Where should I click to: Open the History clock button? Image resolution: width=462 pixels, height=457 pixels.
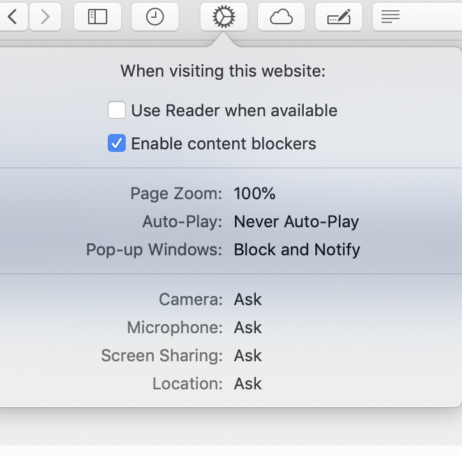pyautogui.click(x=154, y=17)
